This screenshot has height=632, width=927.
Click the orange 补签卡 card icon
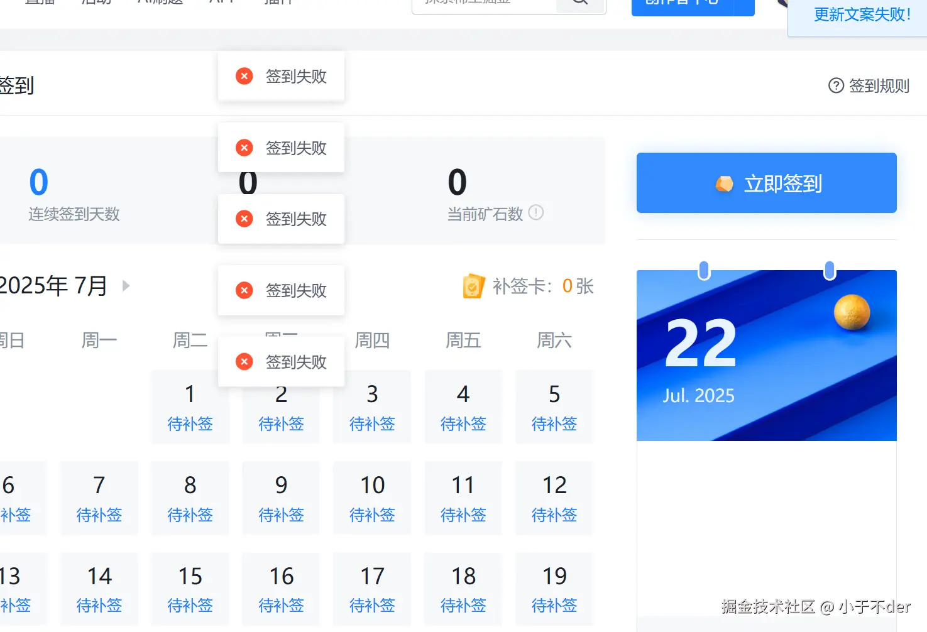click(x=473, y=286)
